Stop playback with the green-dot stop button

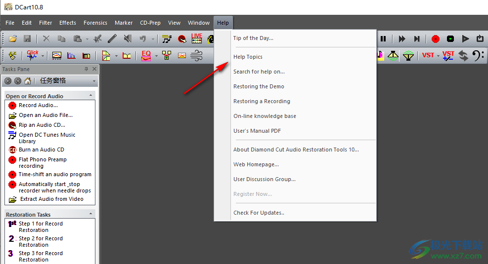click(450, 39)
